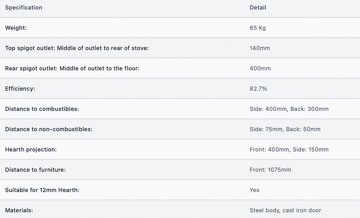Viewport: 360px width, 218px height.
Task: Select the Rear spigot outlet row label
Action: tap(72, 68)
